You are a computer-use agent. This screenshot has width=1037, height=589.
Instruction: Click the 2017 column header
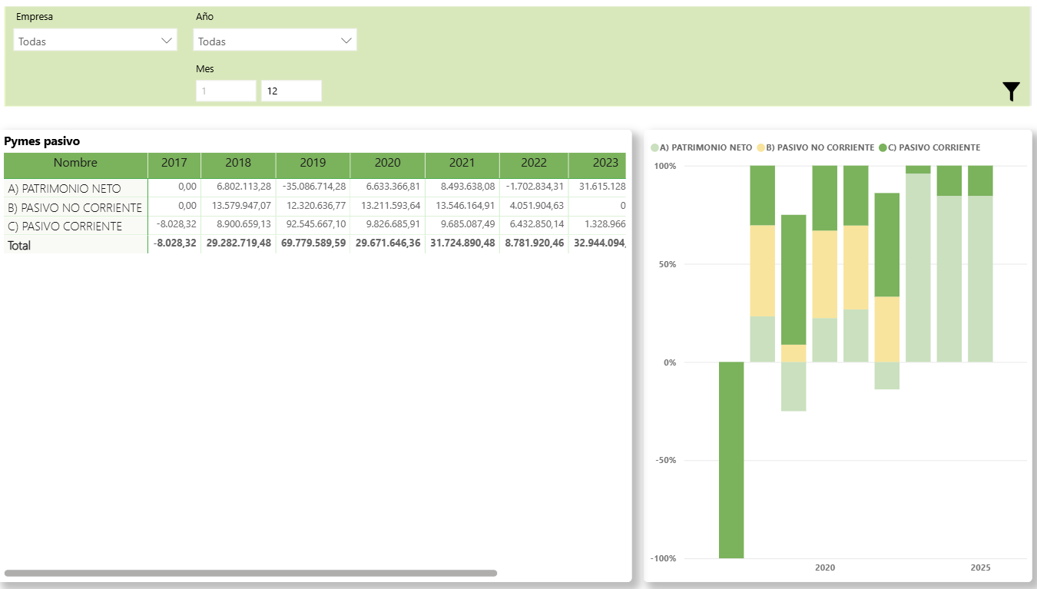pyautogui.click(x=174, y=163)
